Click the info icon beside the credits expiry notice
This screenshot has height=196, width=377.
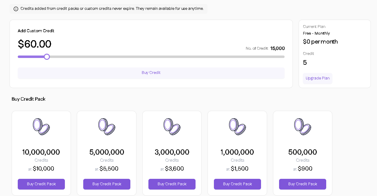[x=16, y=9]
